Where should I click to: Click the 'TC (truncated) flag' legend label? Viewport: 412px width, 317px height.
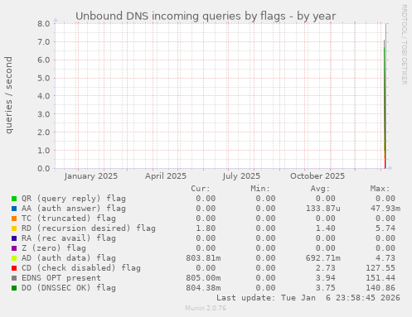69,219
